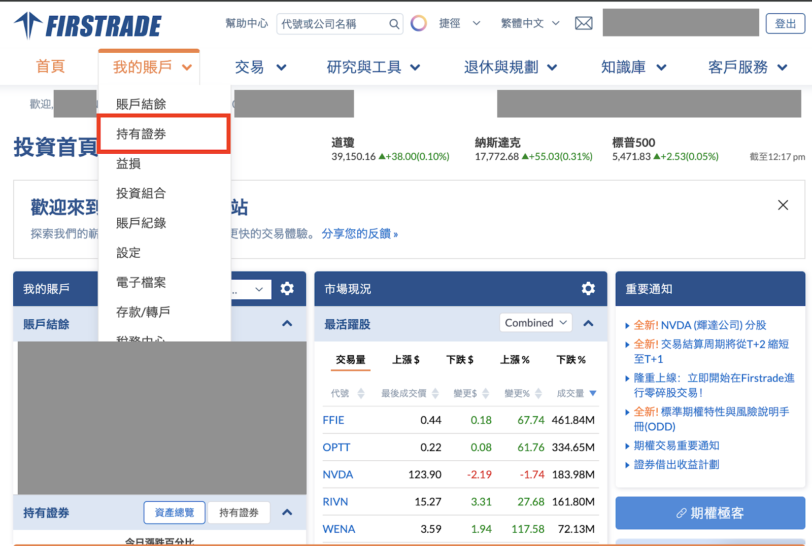Click 道瓊 index value 39,150.16

point(353,156)
